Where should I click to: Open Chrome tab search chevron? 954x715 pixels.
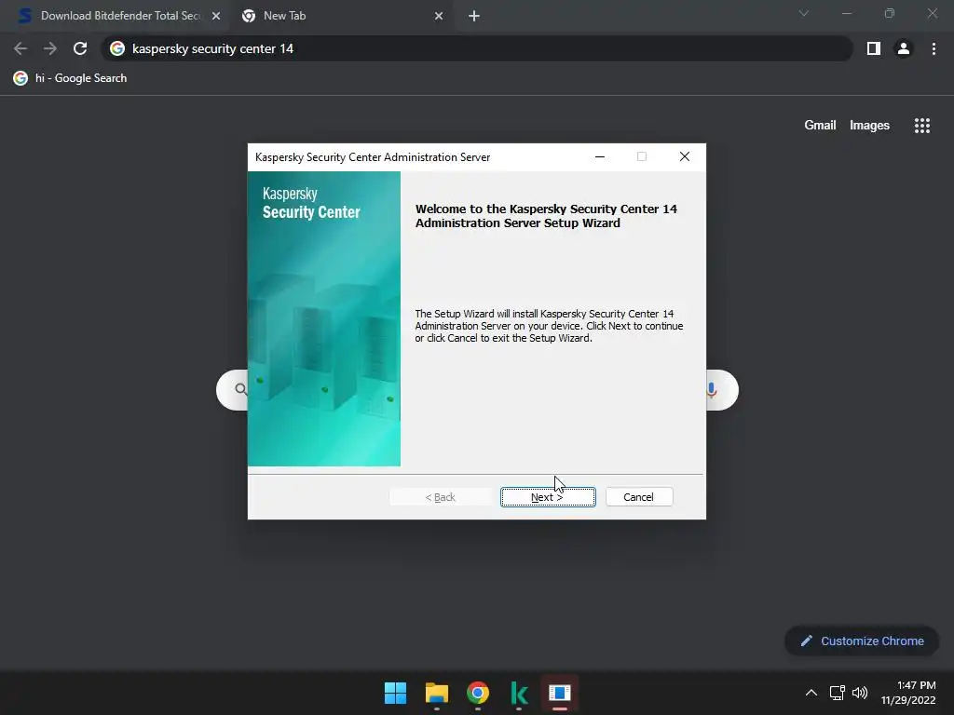804,13
